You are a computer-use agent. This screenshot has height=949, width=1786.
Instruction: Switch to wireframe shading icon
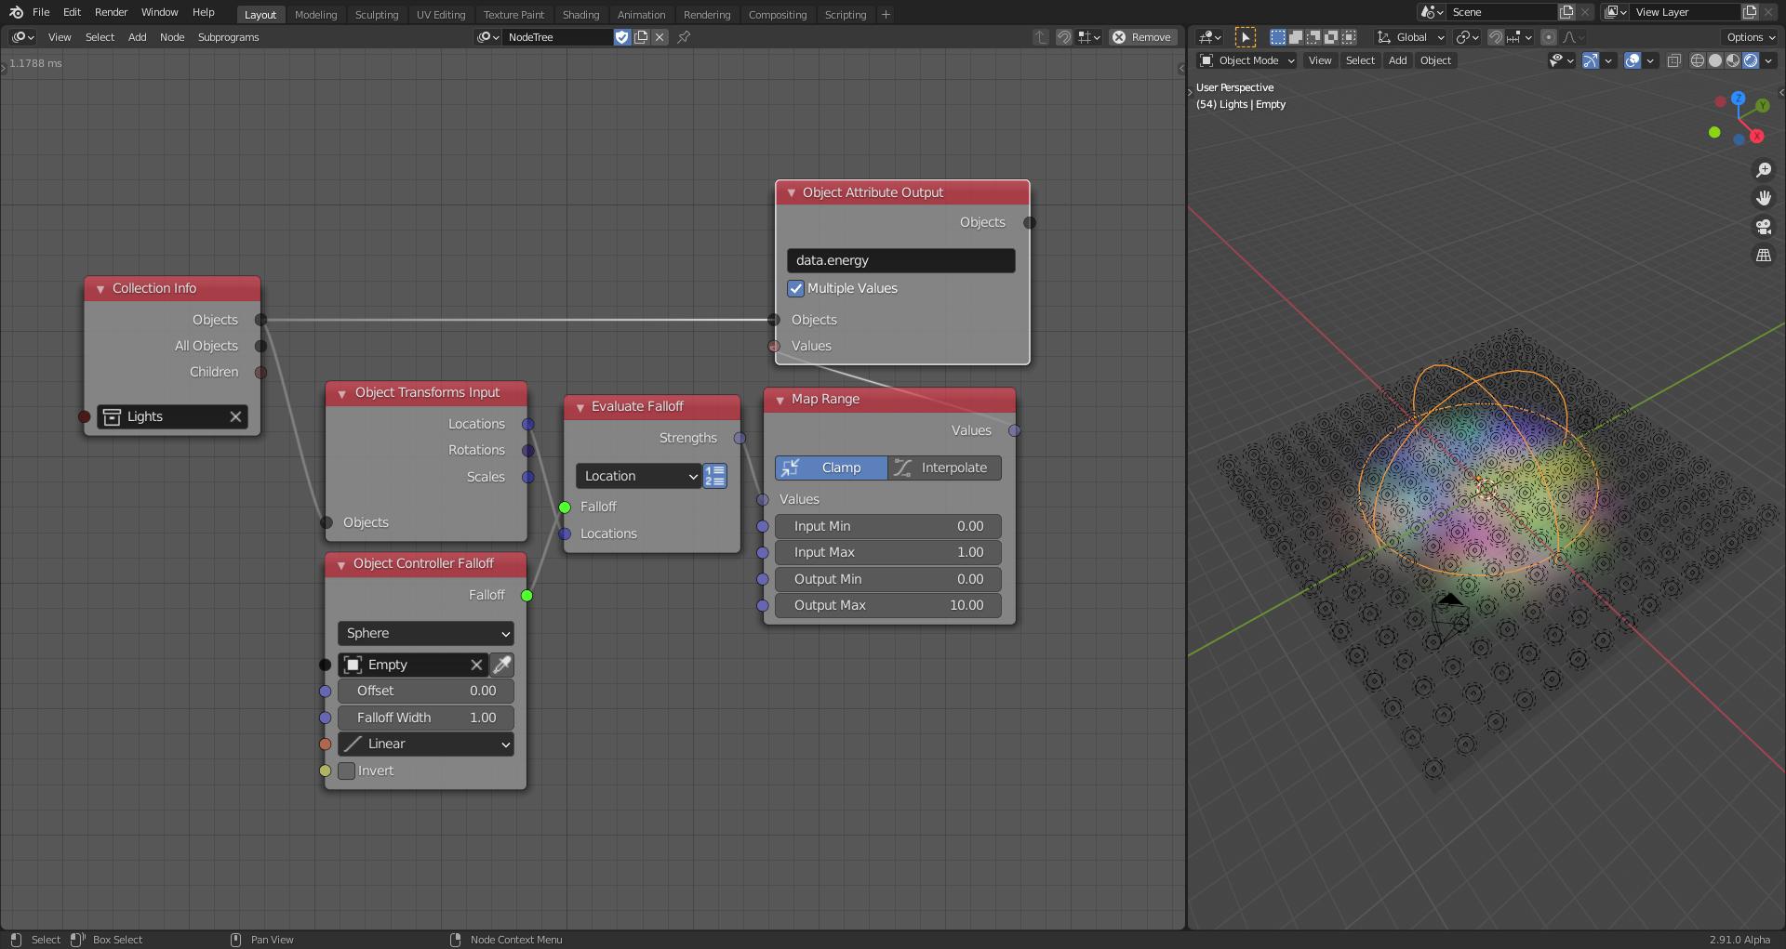coord(1698,60)
